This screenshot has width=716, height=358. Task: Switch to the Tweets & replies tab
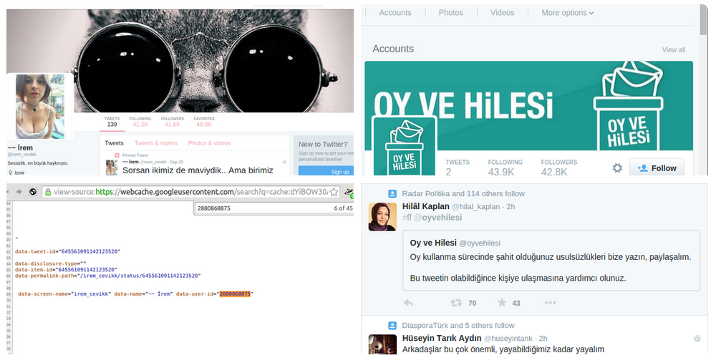pyautogui.click(x=155, y=143)
